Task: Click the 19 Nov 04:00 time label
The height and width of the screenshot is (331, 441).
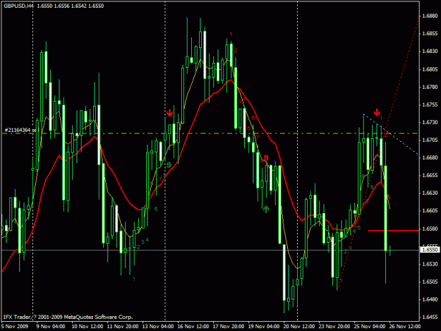Action: pyautogui.click(x=264, y=326)
